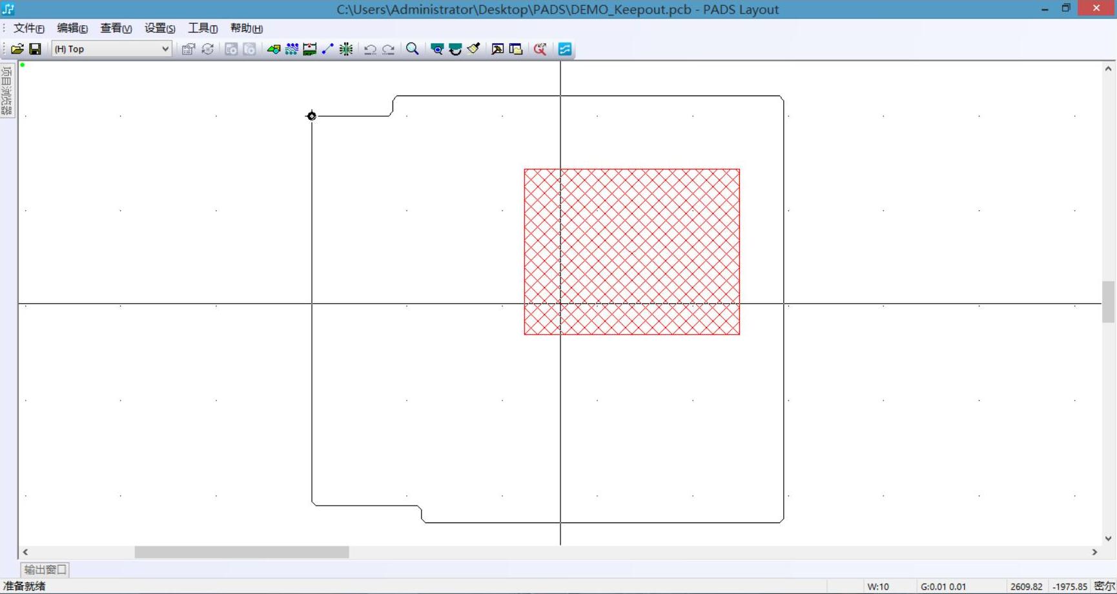Click the -1975.85 Y coordinate field
The width and height of the screenshot is (1117, 594).
pos(1070,587)
